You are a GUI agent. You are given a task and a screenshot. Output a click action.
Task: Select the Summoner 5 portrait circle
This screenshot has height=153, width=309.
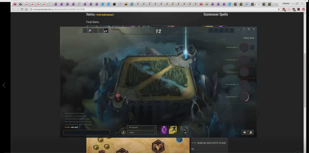[x=244, y=97]
